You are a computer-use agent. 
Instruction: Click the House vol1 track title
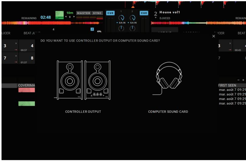click(170, 12)
